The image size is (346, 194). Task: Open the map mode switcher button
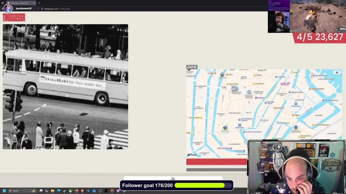tap(337, 72)
